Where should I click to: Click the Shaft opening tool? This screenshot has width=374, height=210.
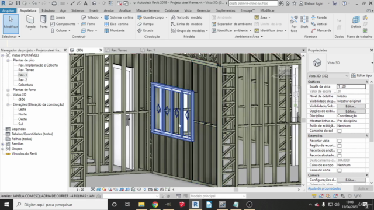[x=304, y=22]
